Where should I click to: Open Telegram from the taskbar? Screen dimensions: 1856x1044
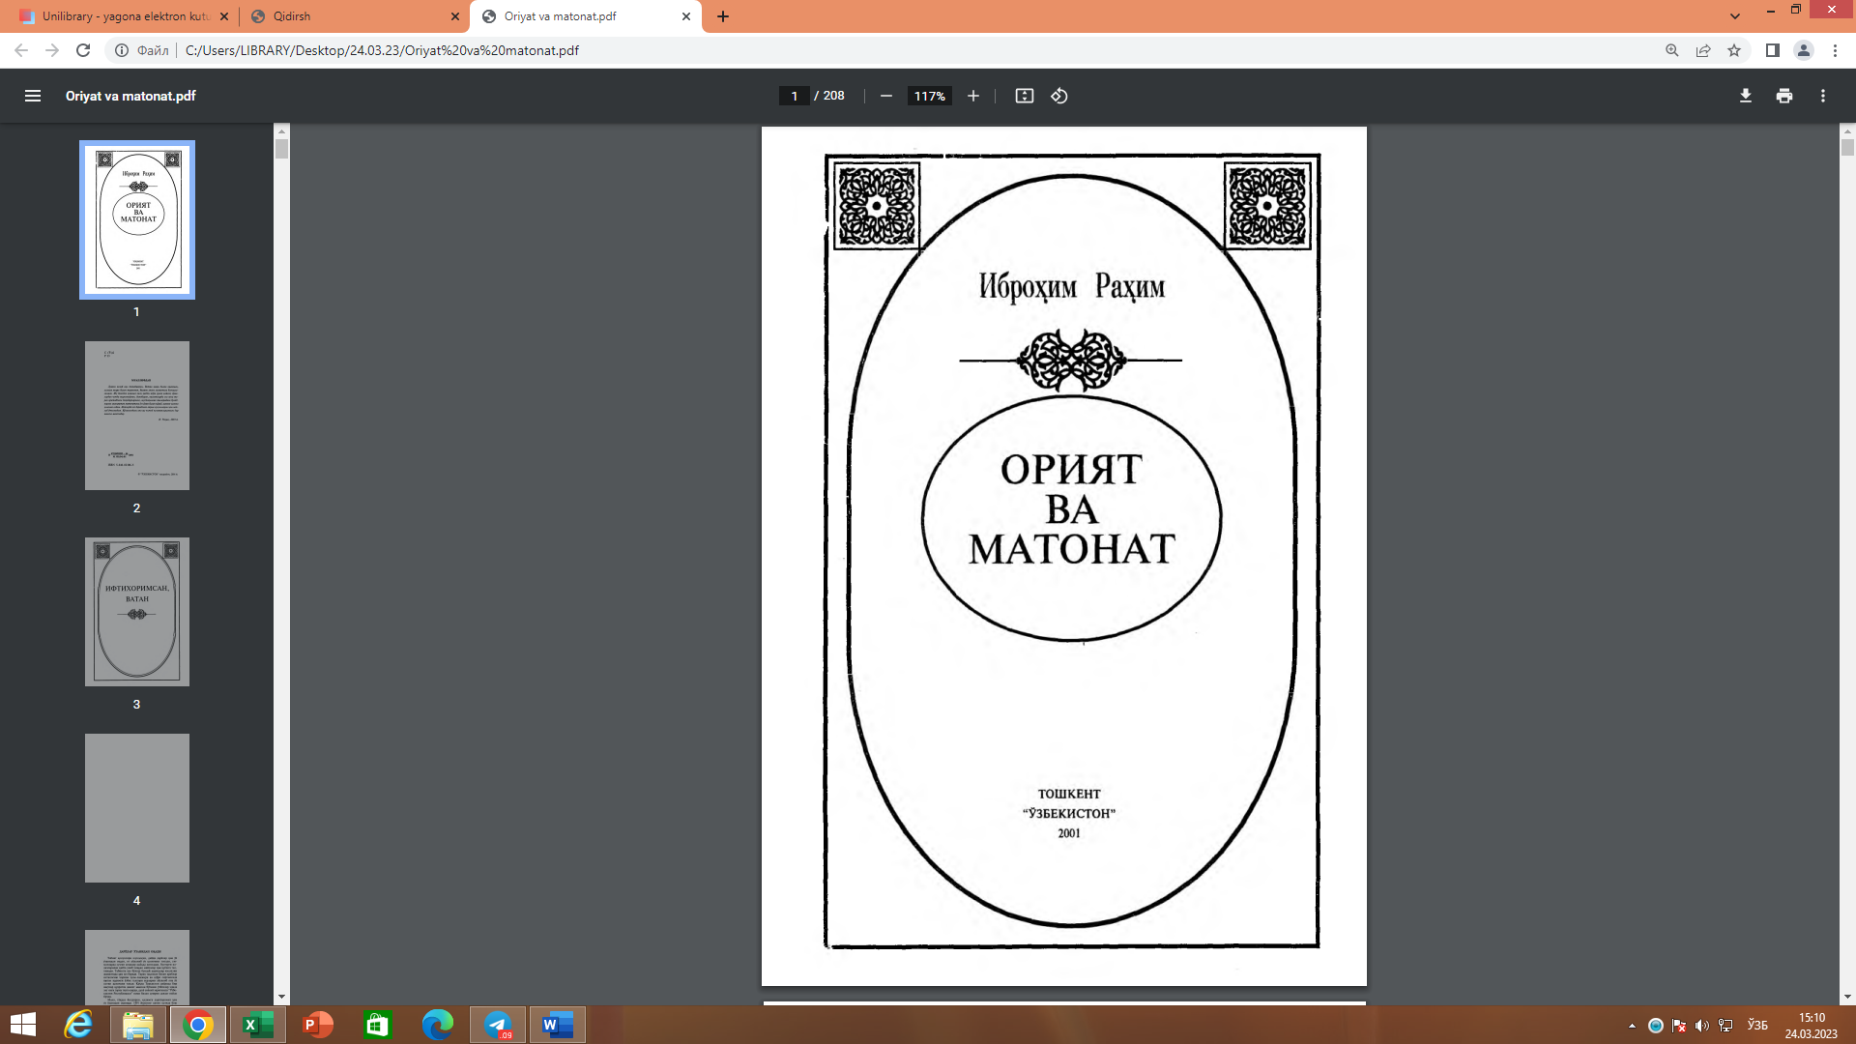click(x=498, y=1025)
